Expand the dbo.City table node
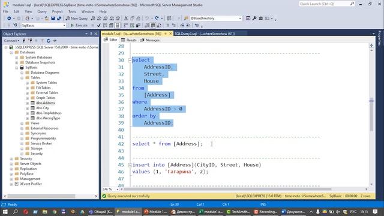Image resolution: width=384 pixels, height=216 pixels. [27, 108]
